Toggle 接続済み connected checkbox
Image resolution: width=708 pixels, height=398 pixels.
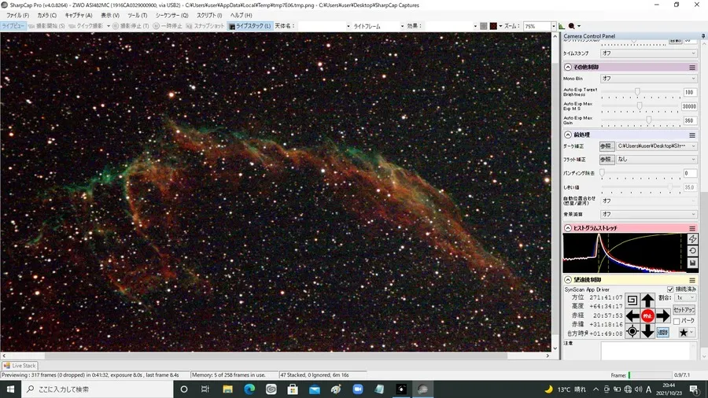[x=670, y=289]
